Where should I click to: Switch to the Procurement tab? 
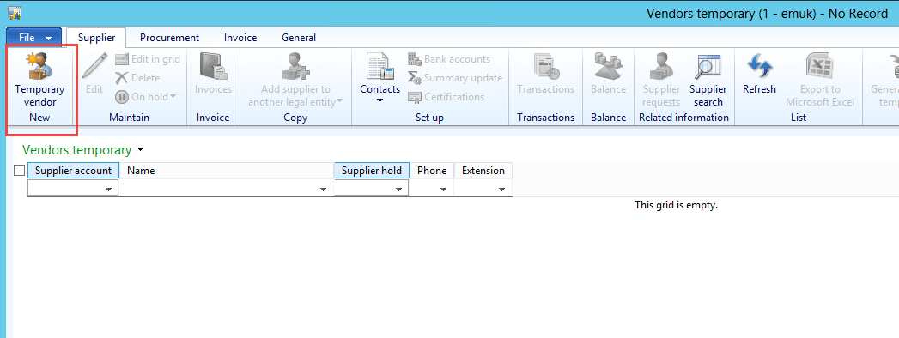tap(170, 38)
